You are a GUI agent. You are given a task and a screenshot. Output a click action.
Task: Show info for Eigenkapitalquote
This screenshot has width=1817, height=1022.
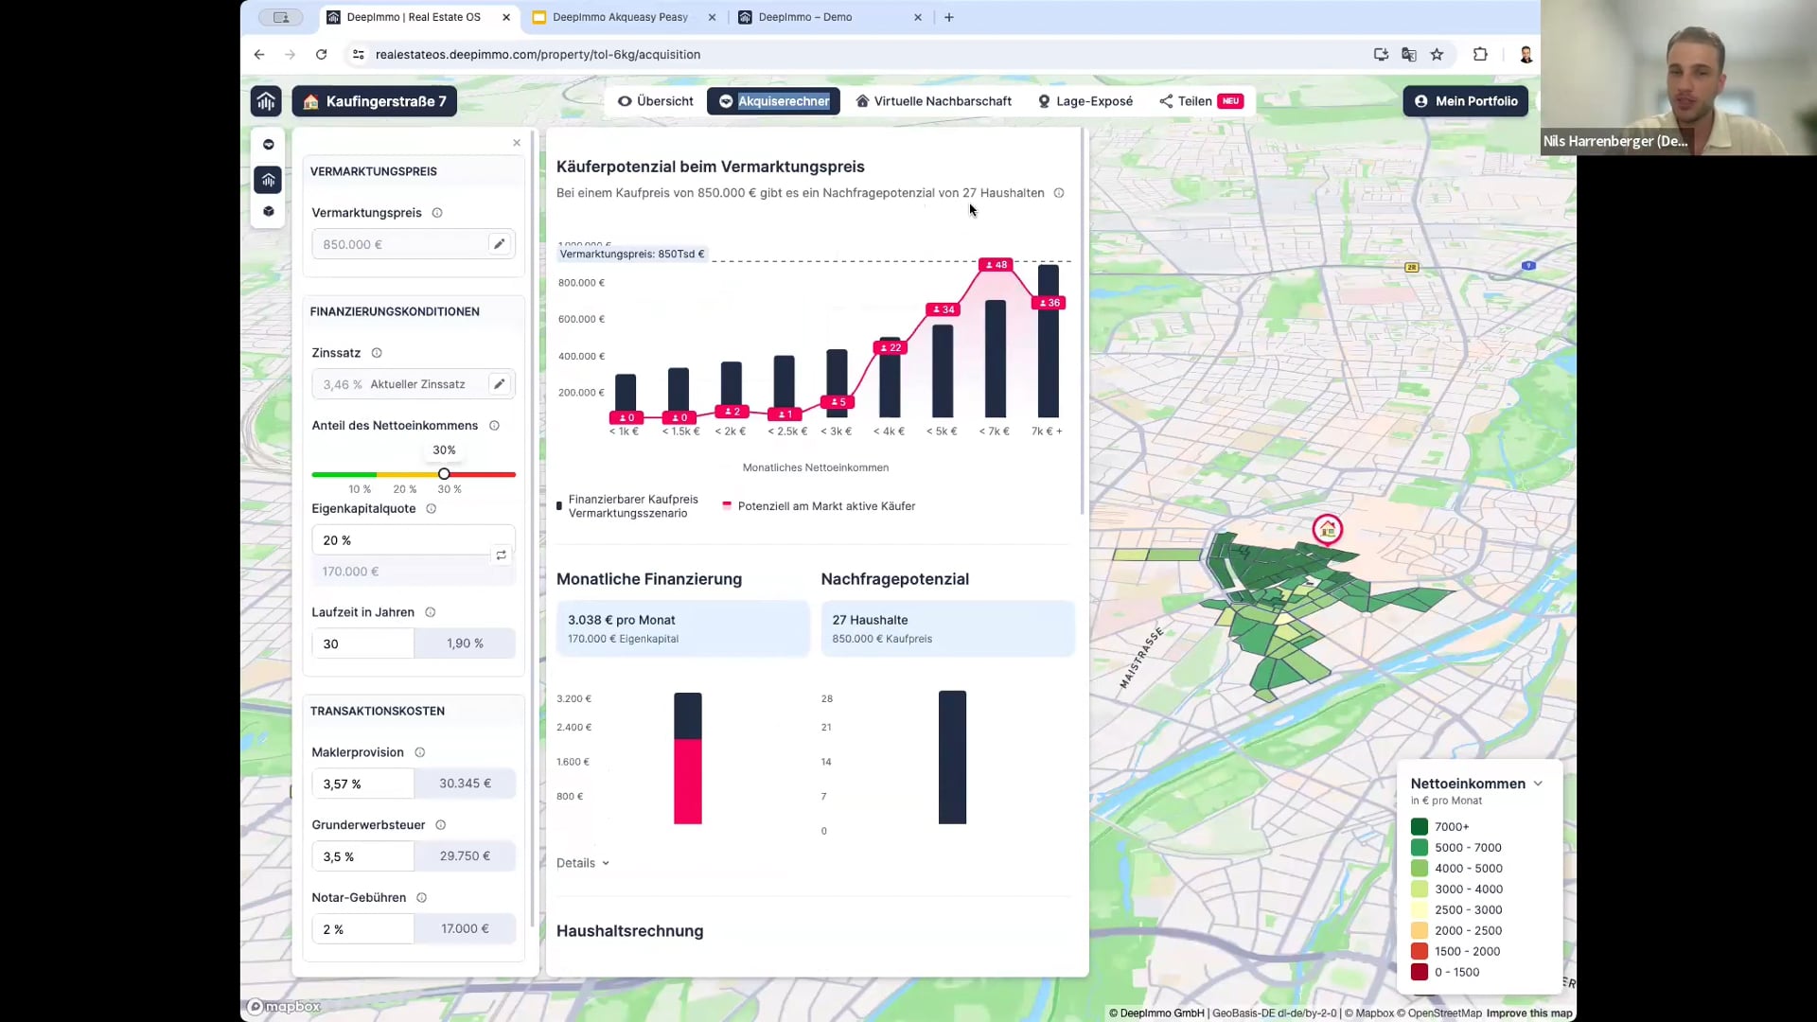[432, 509]
